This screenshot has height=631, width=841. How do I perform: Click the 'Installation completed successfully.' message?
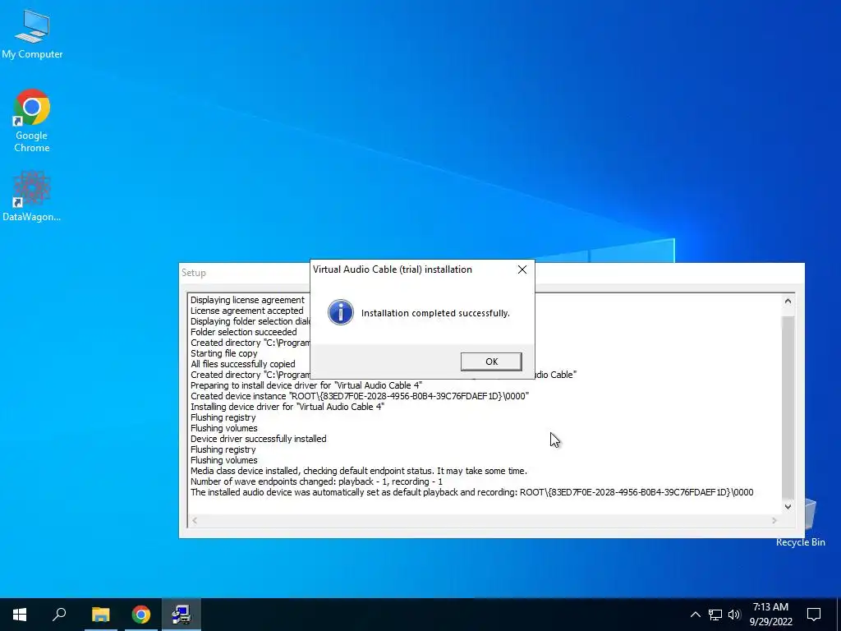tap(435, 313)
